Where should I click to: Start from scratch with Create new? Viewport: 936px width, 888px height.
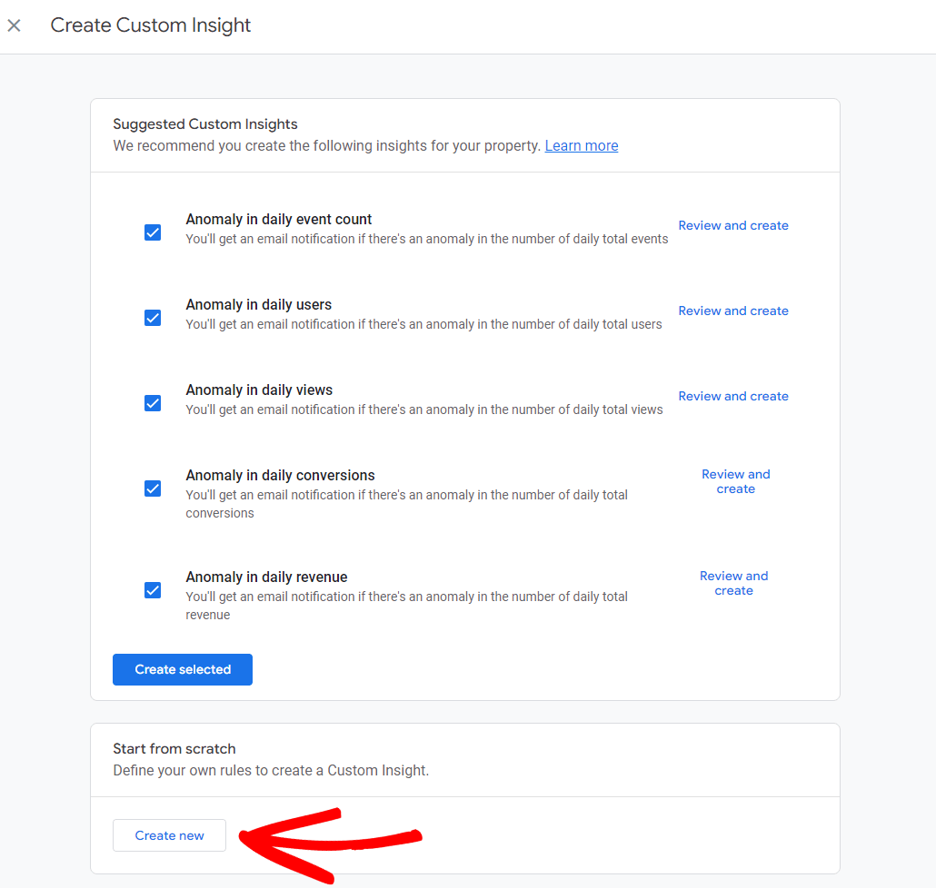(169, 835)
